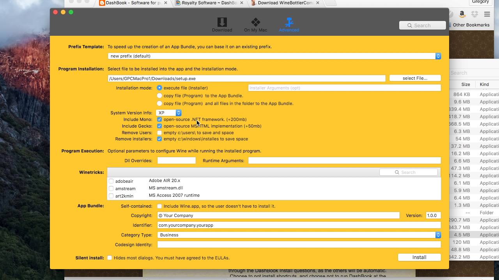
Task: Select the Adobe AIR 20.x row text
Action: (164, 180)
